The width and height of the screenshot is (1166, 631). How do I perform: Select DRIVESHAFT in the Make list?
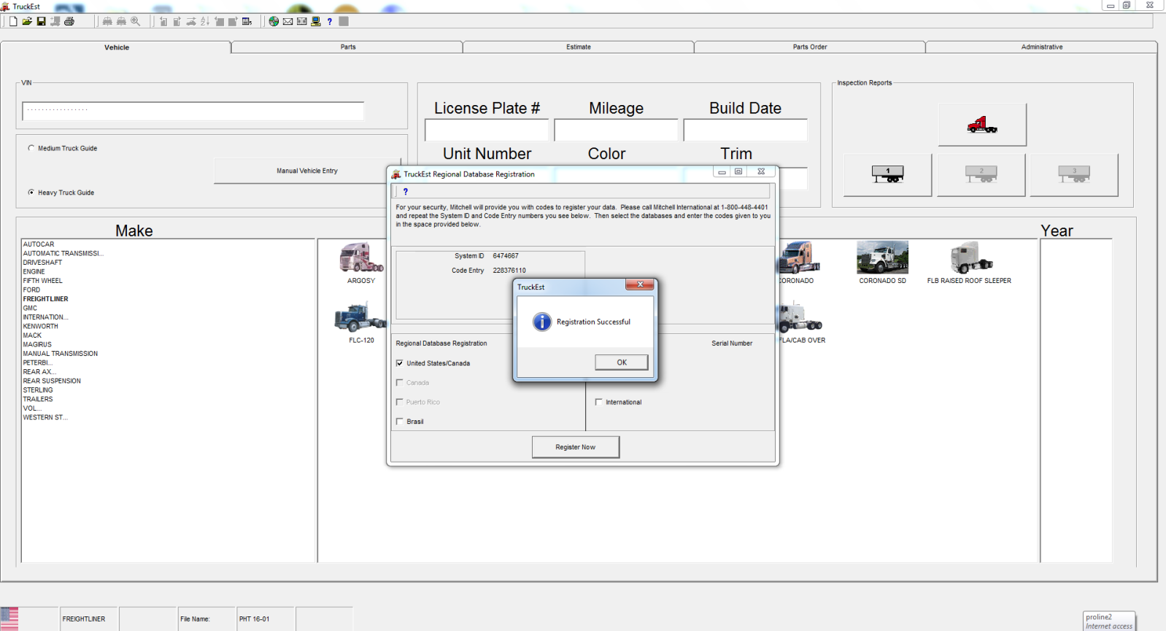click(x=42, y=263)
